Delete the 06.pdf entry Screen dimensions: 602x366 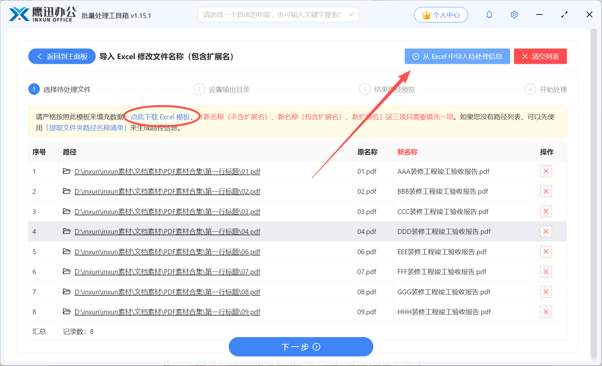click(546, 252)
